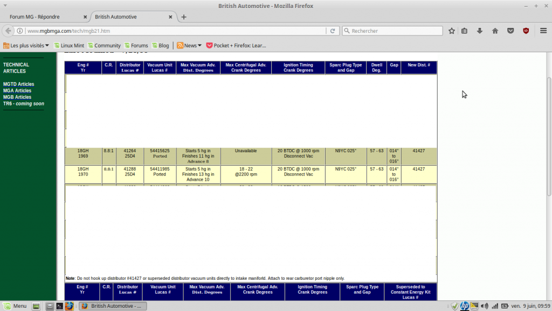Open the update manager shield tray icon
Image resolution: width=552 pixels, height=311 pixels.
(454, 306)
